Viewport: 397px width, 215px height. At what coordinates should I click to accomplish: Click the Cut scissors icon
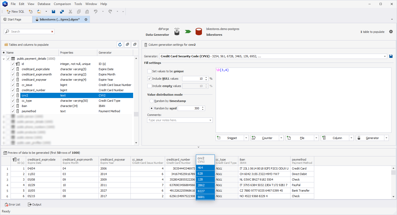pyautogui.click(x=70, y=12)
